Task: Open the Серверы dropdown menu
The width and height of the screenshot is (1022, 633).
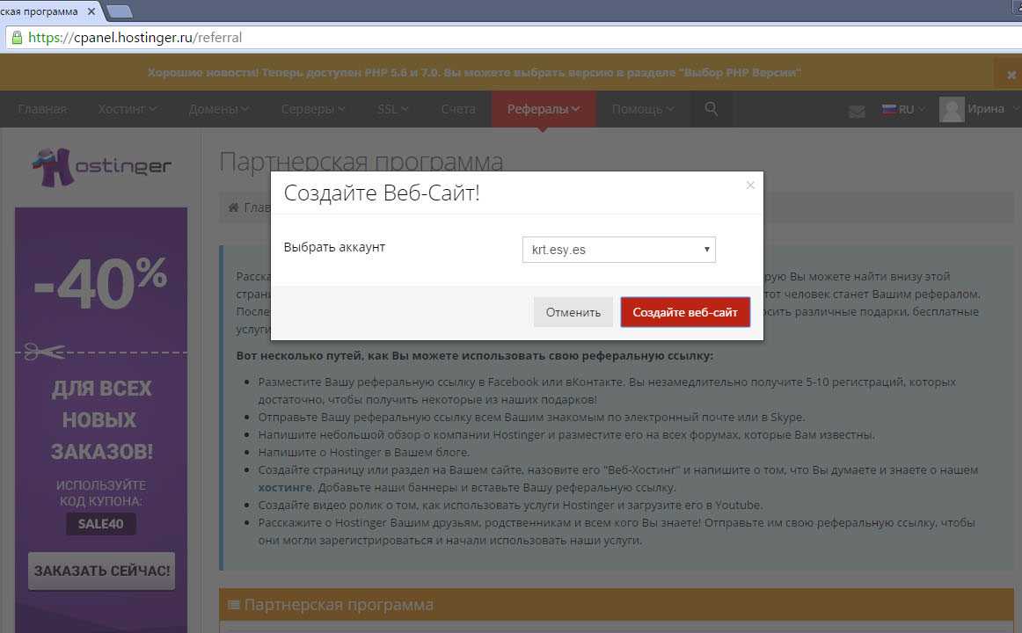Action: tap(313, 110)
